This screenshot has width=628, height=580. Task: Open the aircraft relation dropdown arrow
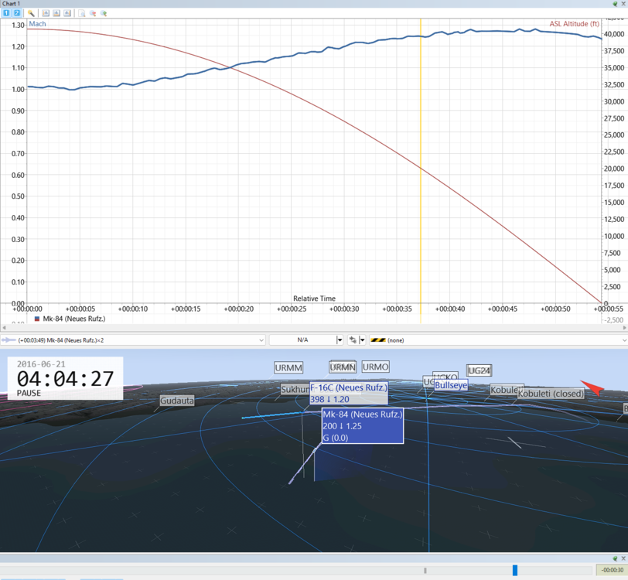[363, 340]
